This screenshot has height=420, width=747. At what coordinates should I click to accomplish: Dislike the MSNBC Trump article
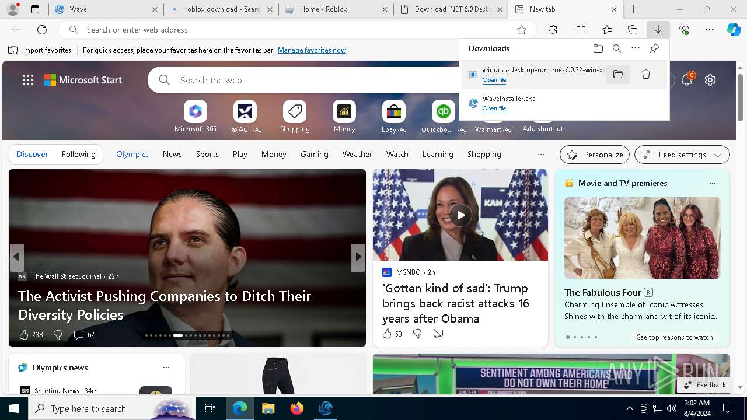point(417,334)
